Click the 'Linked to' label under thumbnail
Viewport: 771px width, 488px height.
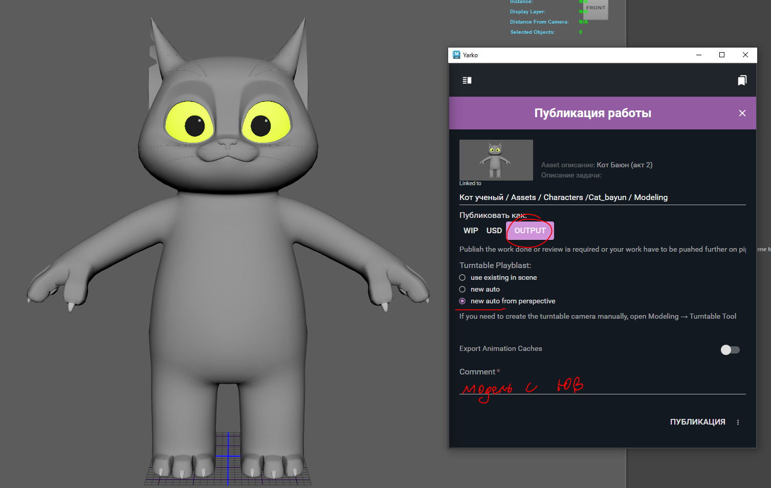click(470, 183)
